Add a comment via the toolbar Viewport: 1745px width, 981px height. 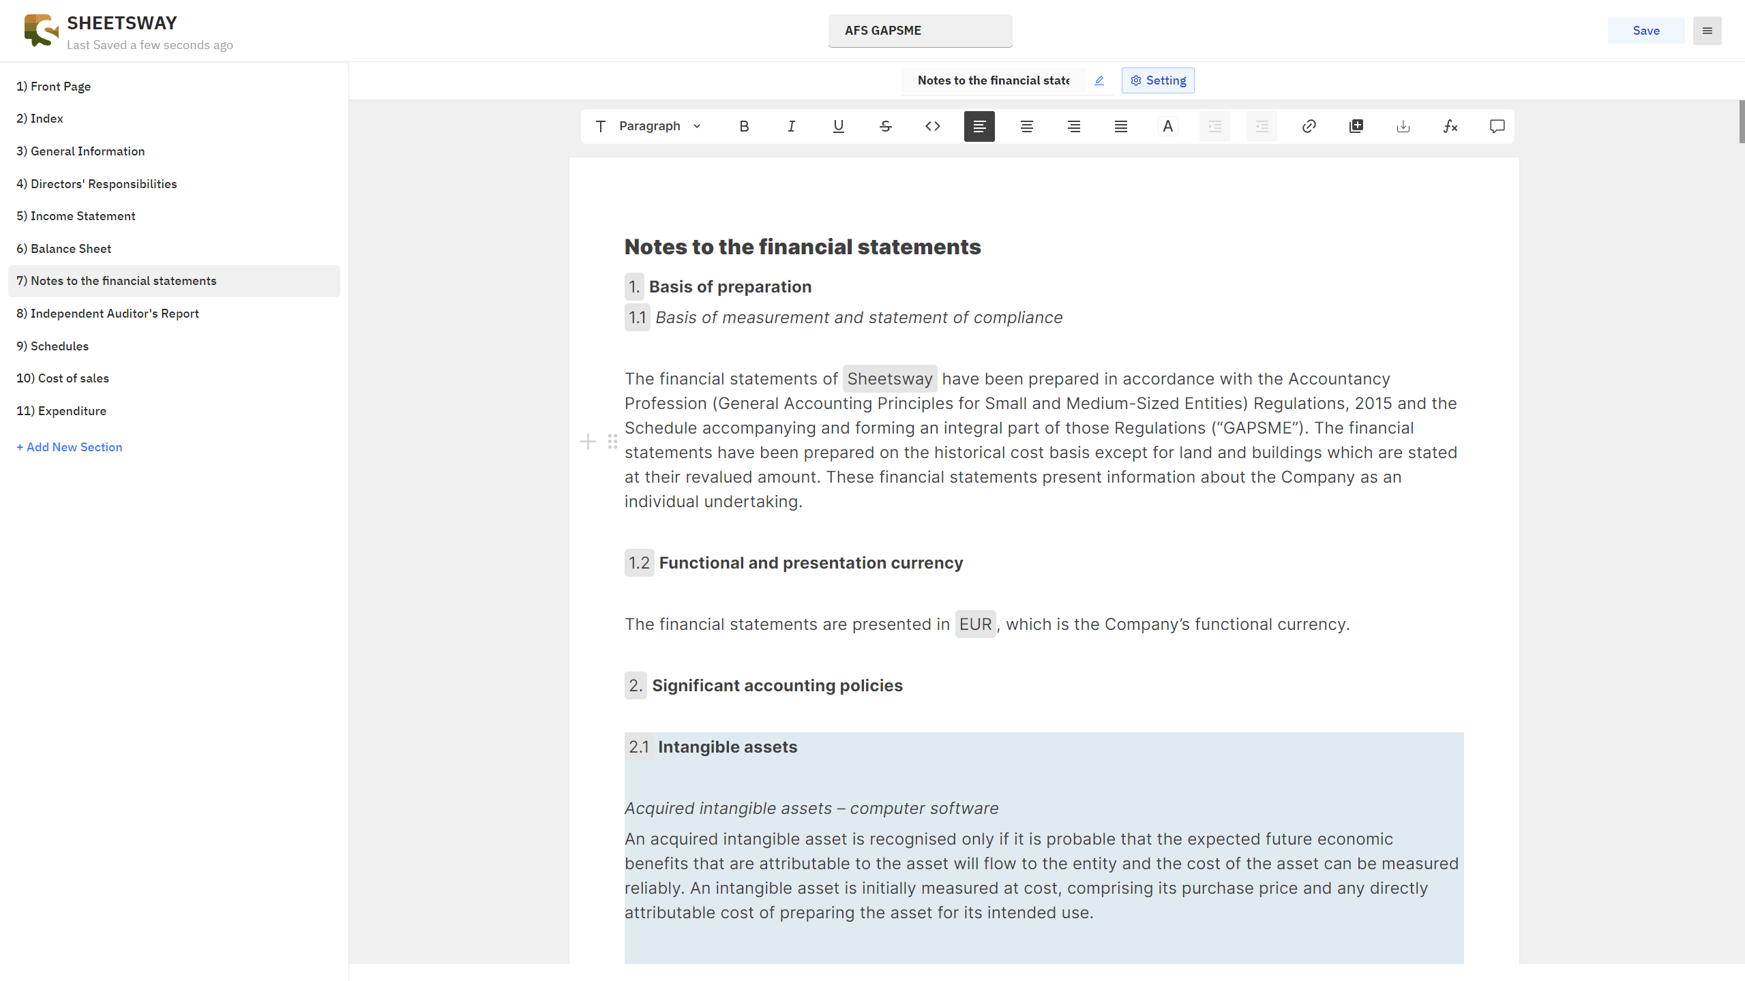click(x=1497, y=126)
